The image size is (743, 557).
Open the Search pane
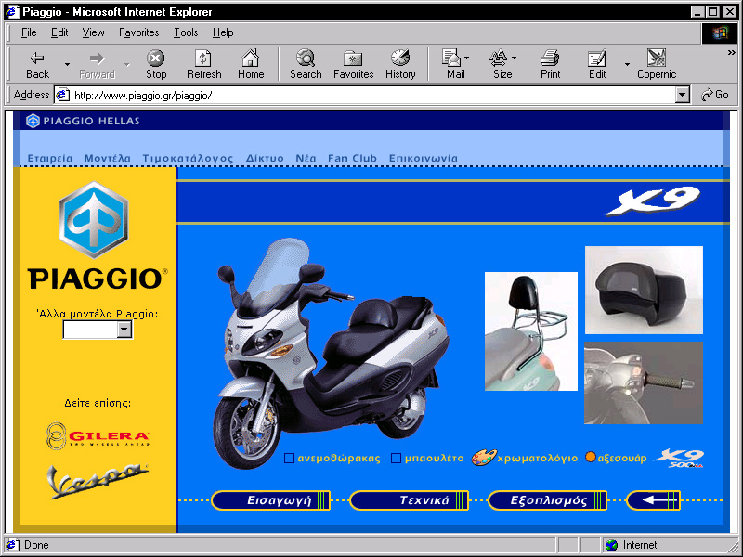306,65
